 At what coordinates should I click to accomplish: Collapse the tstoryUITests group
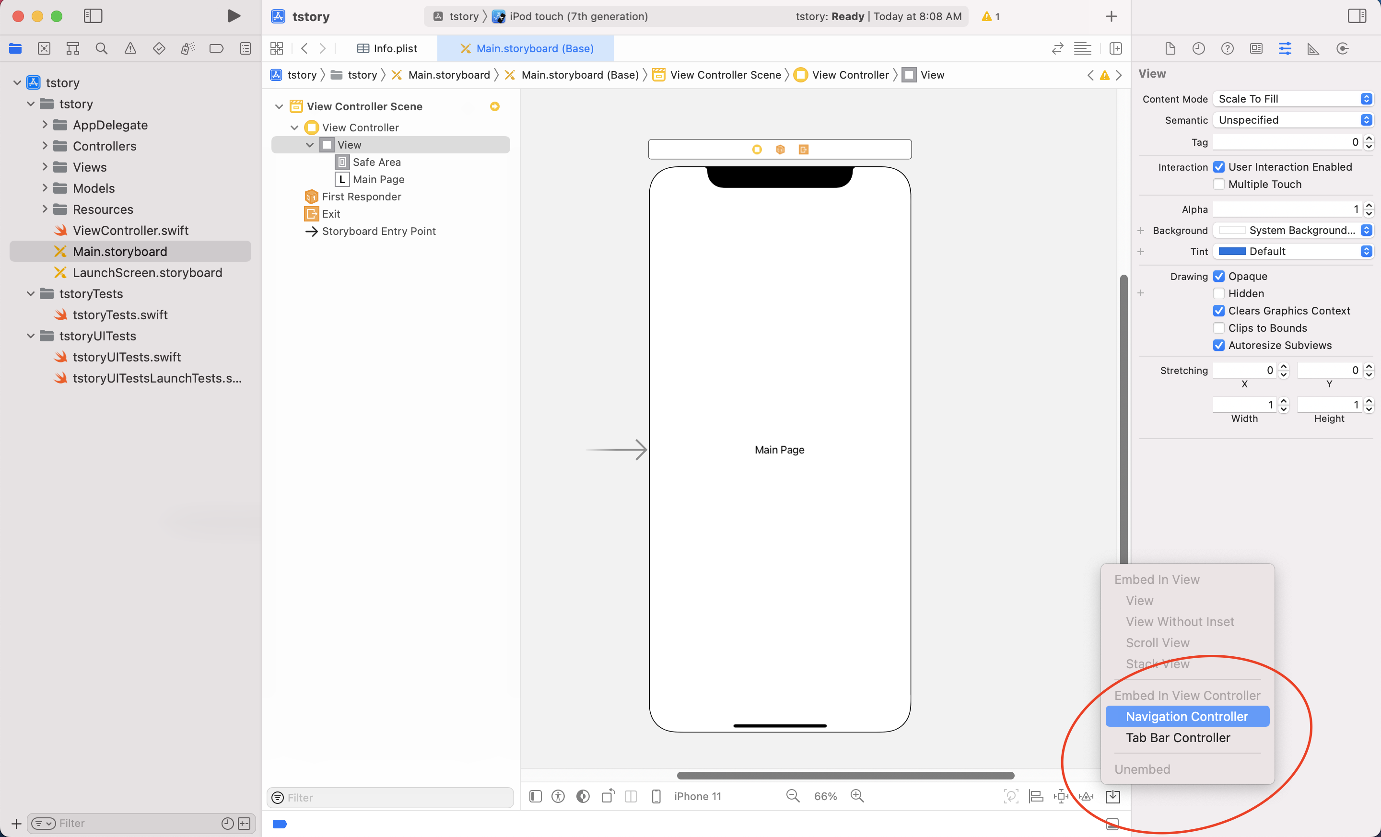coord(31,336)
